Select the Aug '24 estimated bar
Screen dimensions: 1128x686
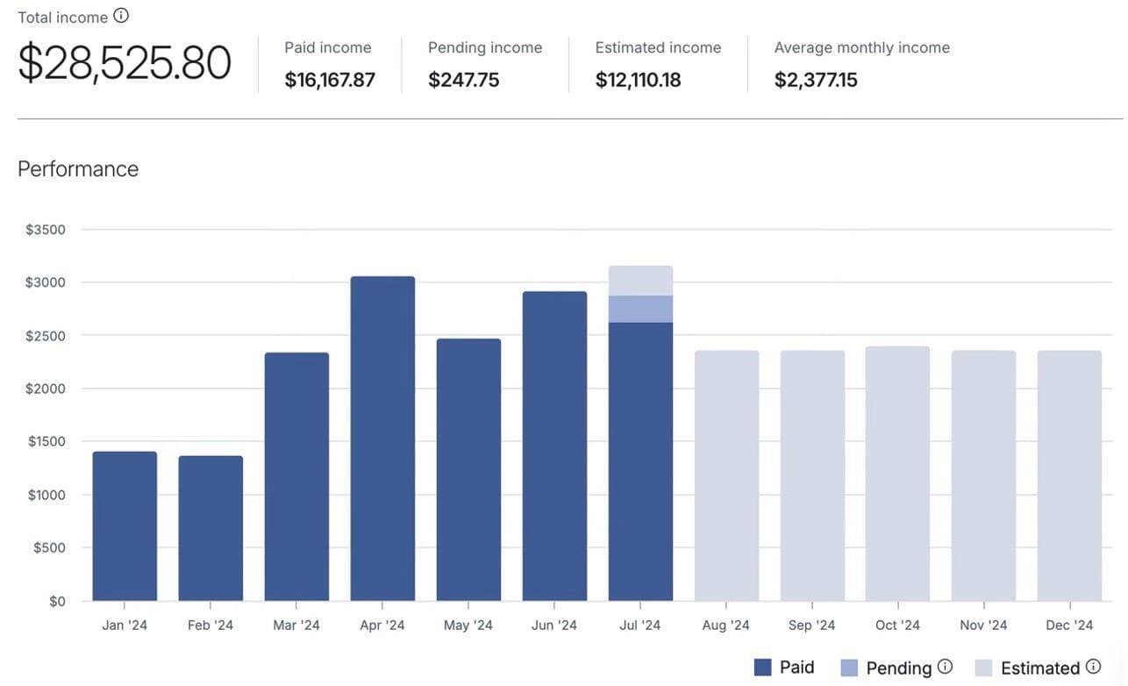coord(726,475)
